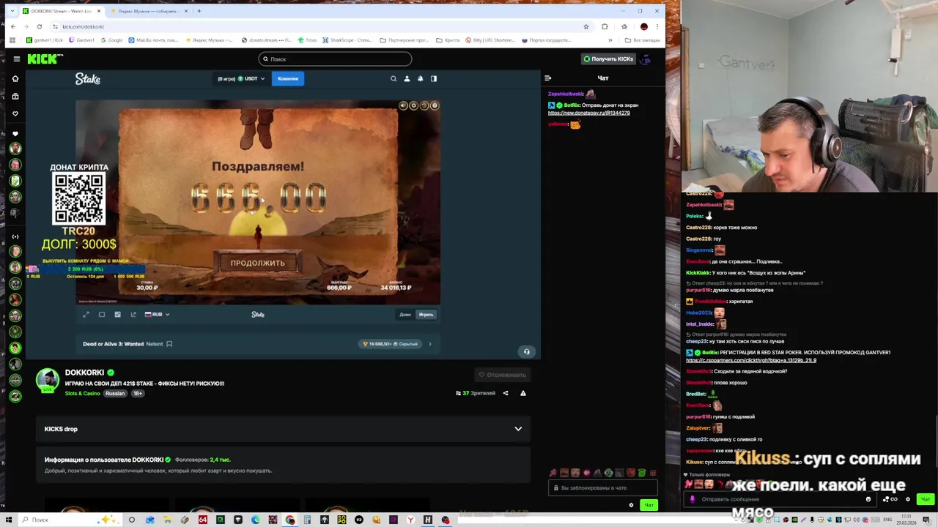Open donatepay link in chat

588,113
